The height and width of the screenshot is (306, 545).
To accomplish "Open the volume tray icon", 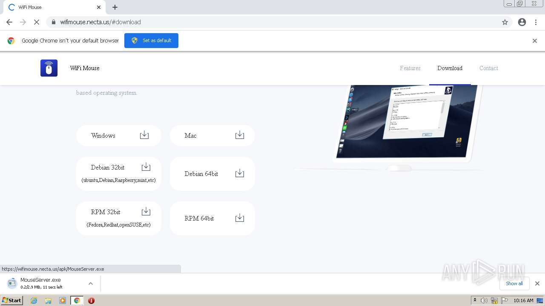I will [484, 300].
